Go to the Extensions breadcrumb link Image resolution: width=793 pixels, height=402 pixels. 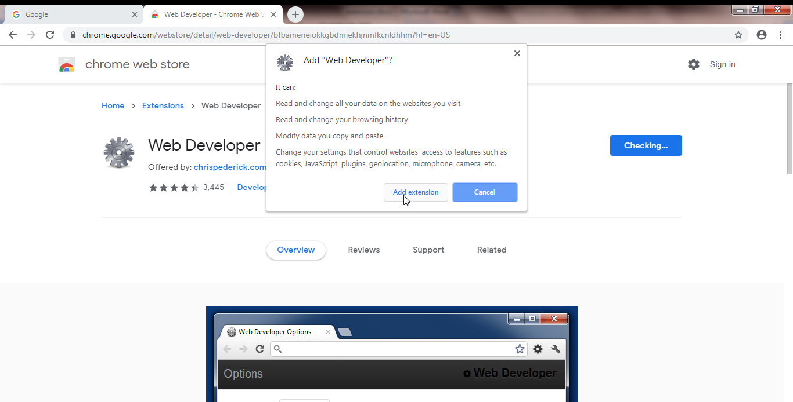coord(163,105)
